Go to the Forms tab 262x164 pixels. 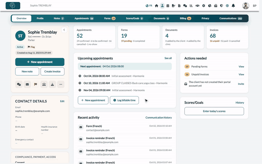click(x=110, y=18)
